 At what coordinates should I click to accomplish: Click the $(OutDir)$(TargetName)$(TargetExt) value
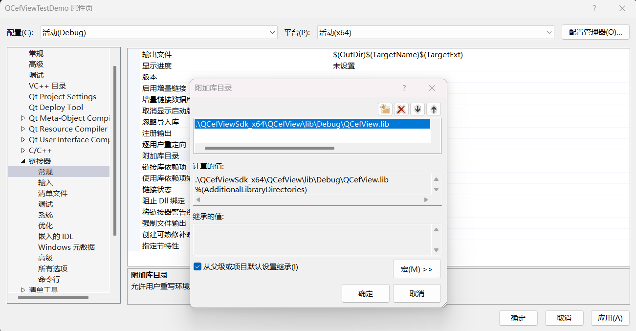point(397,55)
